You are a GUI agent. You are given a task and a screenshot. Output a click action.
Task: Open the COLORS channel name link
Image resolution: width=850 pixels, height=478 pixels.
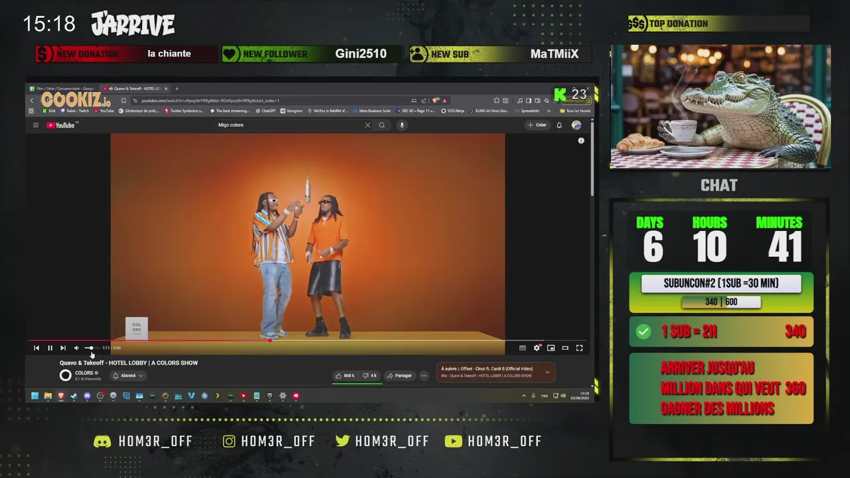[x=84, y=373]
